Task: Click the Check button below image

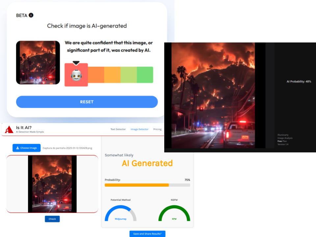Action: point(52,219)
